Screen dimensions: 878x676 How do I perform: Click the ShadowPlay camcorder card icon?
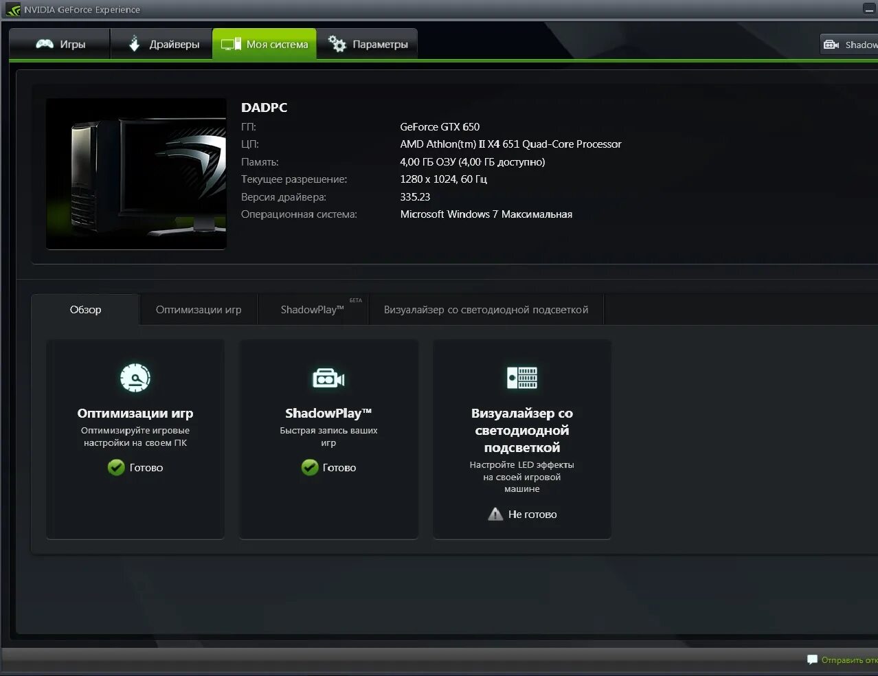click(328, 378)
